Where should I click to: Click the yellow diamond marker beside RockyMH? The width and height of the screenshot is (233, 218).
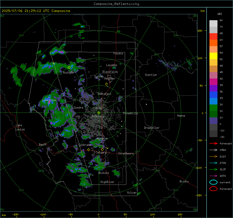[69, 68]
